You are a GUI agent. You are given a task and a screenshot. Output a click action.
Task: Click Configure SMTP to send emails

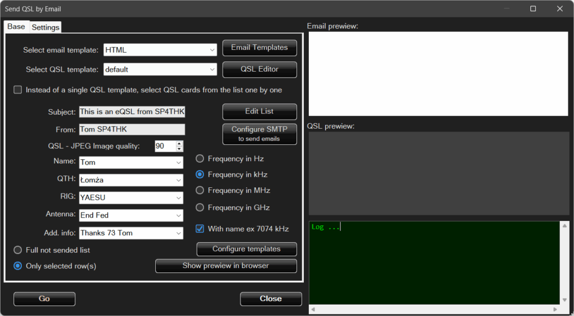[260, 134]
